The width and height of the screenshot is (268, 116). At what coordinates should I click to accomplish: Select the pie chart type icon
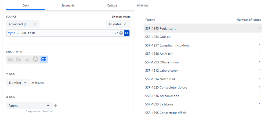(35, 59)
